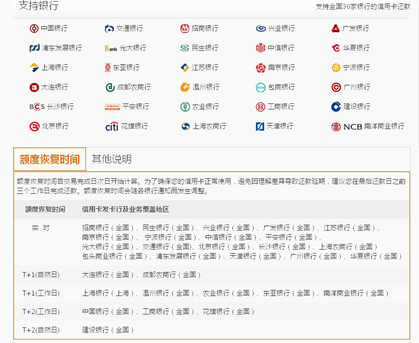419x343 pixels.
Task: Click the 光大银行 Bank logo icon
Action: click(x=111, y=49)
